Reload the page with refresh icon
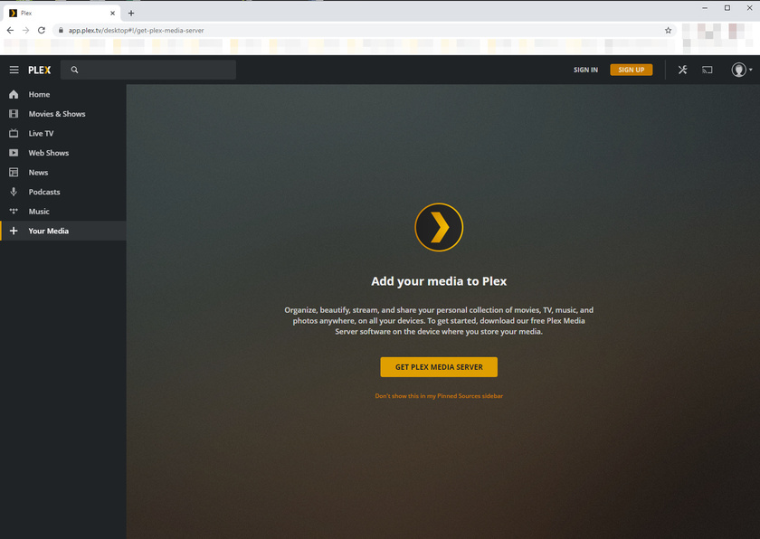Image resolution: width=760 pixels, height=539 pixels. coord(42,30)
